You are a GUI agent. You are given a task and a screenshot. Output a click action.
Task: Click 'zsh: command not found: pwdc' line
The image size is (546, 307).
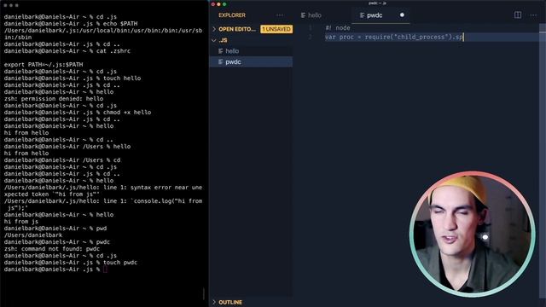pos(52,249)
